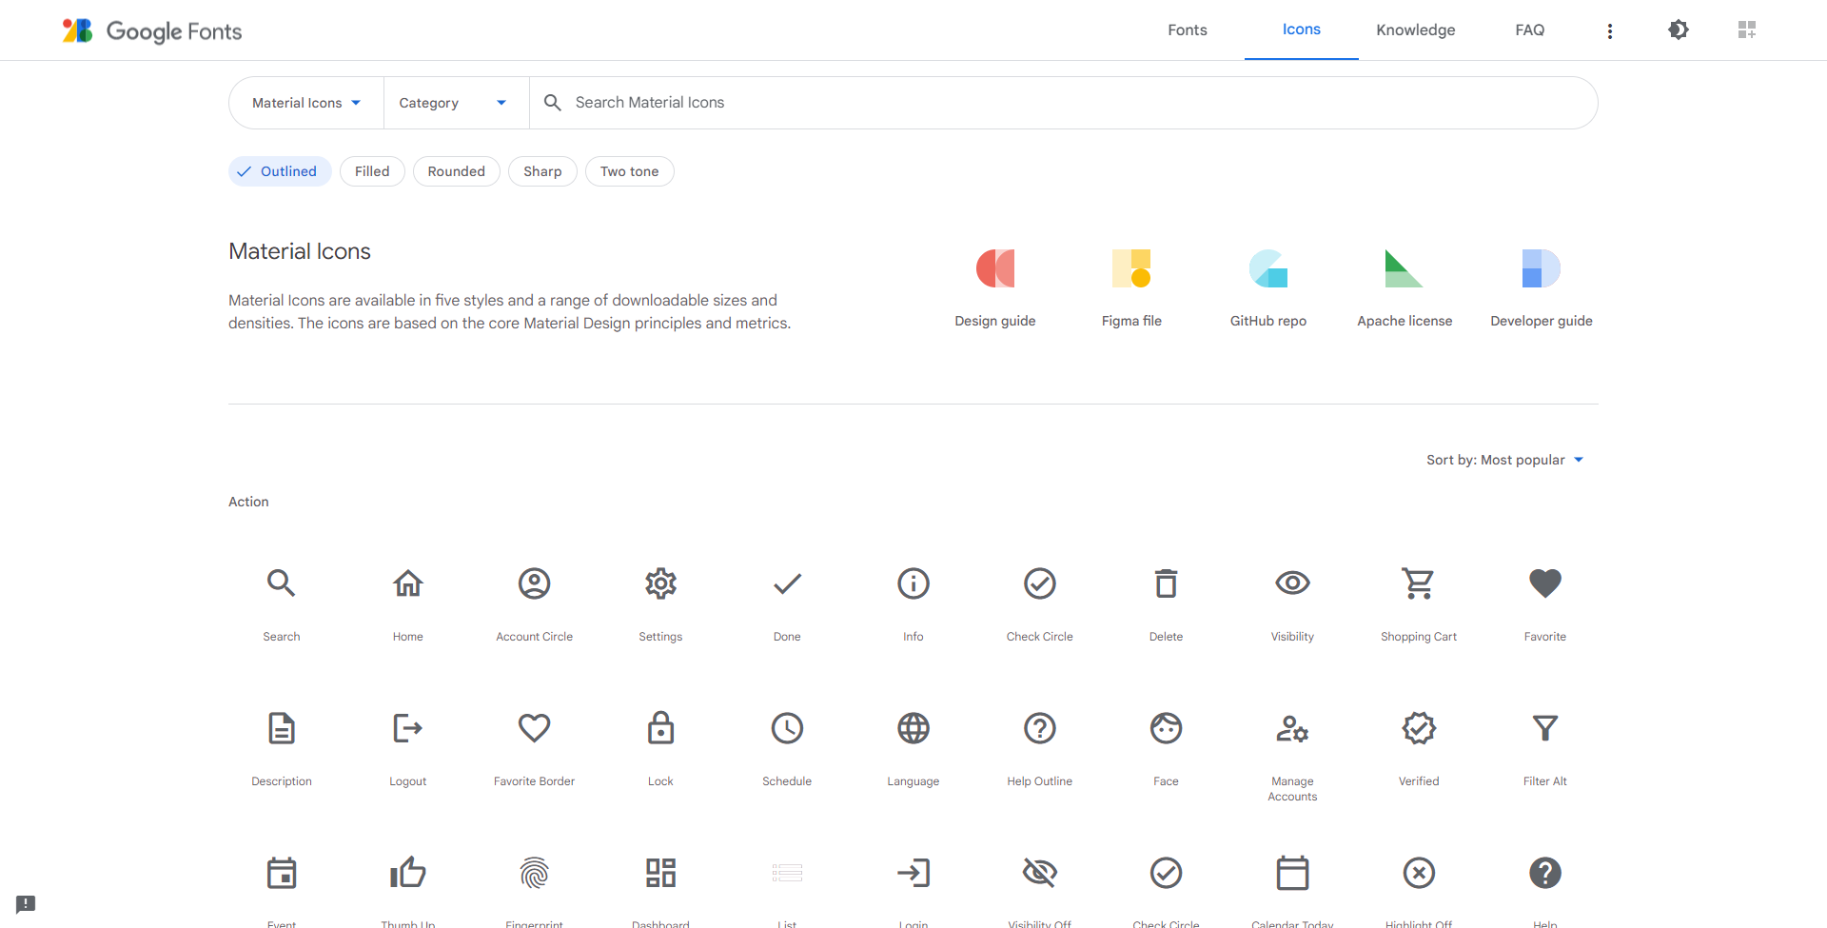Go to Google Fonts home logo
This screenshot has width=1827, height=928.
(x=152, y=30)
